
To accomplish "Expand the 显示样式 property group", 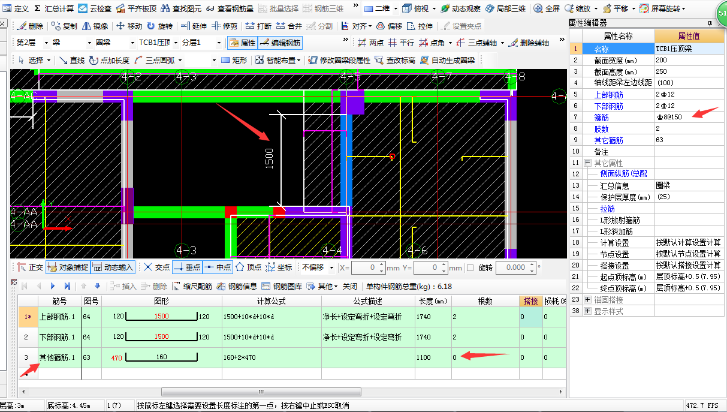I will pyautogui.click(x=587, y=311).
